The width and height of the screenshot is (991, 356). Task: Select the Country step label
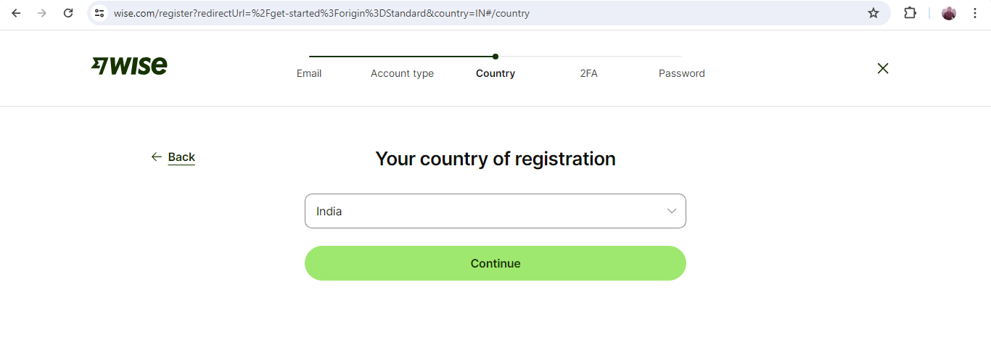[x=495, y=73]
